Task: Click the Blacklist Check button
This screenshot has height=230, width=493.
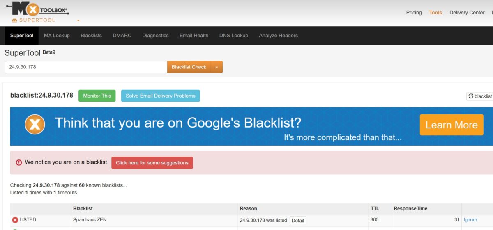Action: [x=189, y=67]
